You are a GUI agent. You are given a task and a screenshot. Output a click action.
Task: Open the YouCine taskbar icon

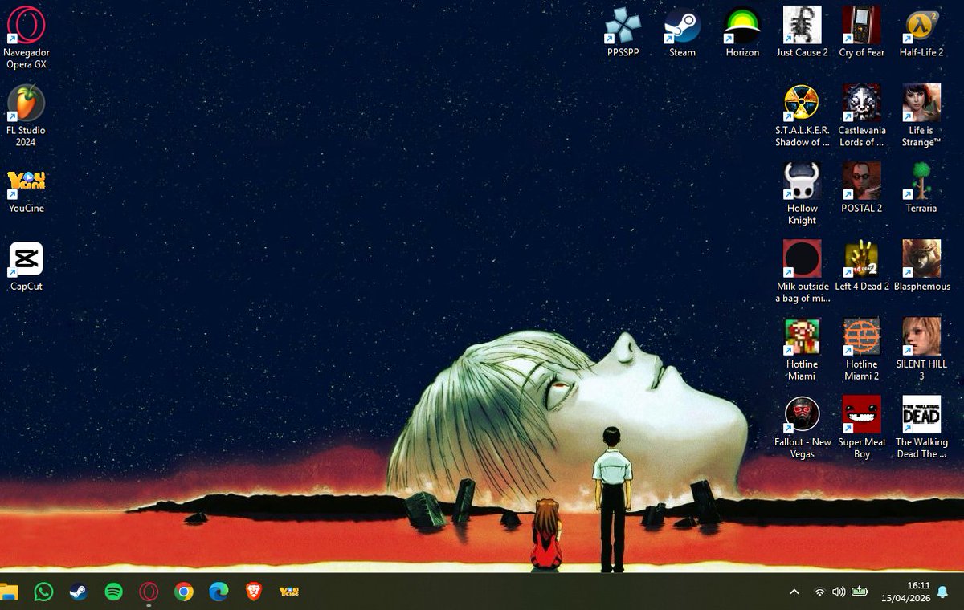click(x=289, y=592)
